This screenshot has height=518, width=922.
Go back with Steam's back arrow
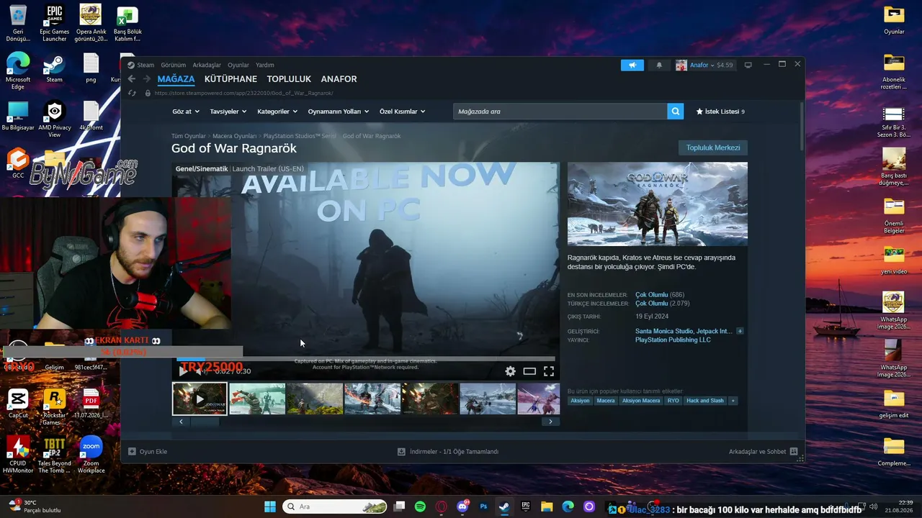pos(131,79)
